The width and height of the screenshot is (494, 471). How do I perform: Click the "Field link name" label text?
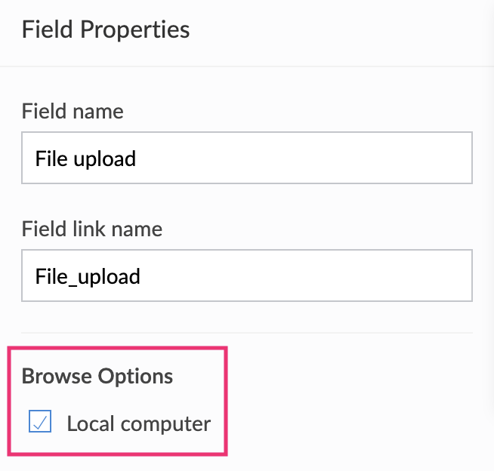(92, 229)
